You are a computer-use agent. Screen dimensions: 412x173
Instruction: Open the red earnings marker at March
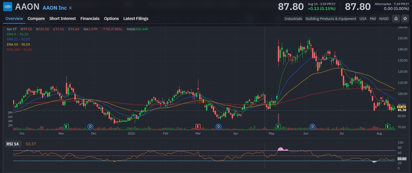[198, 126]
